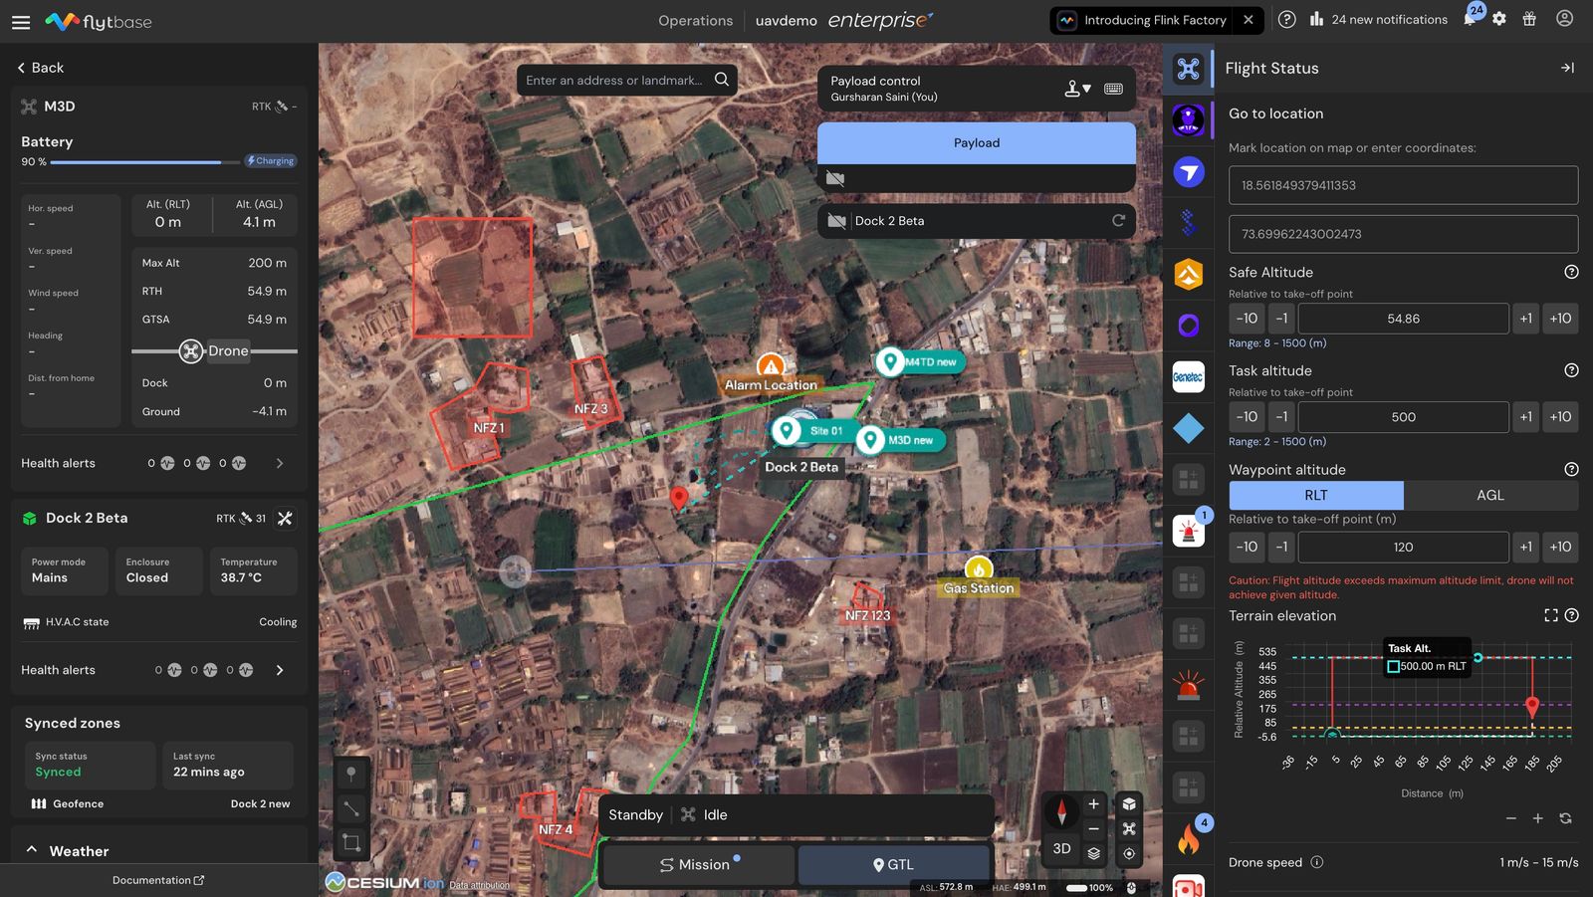Image resolution: width=1593 pixels, height=897 pixels.
Task: Reset map orientation with the compass
Action: pyautogui.click(x=1062, y=812)
